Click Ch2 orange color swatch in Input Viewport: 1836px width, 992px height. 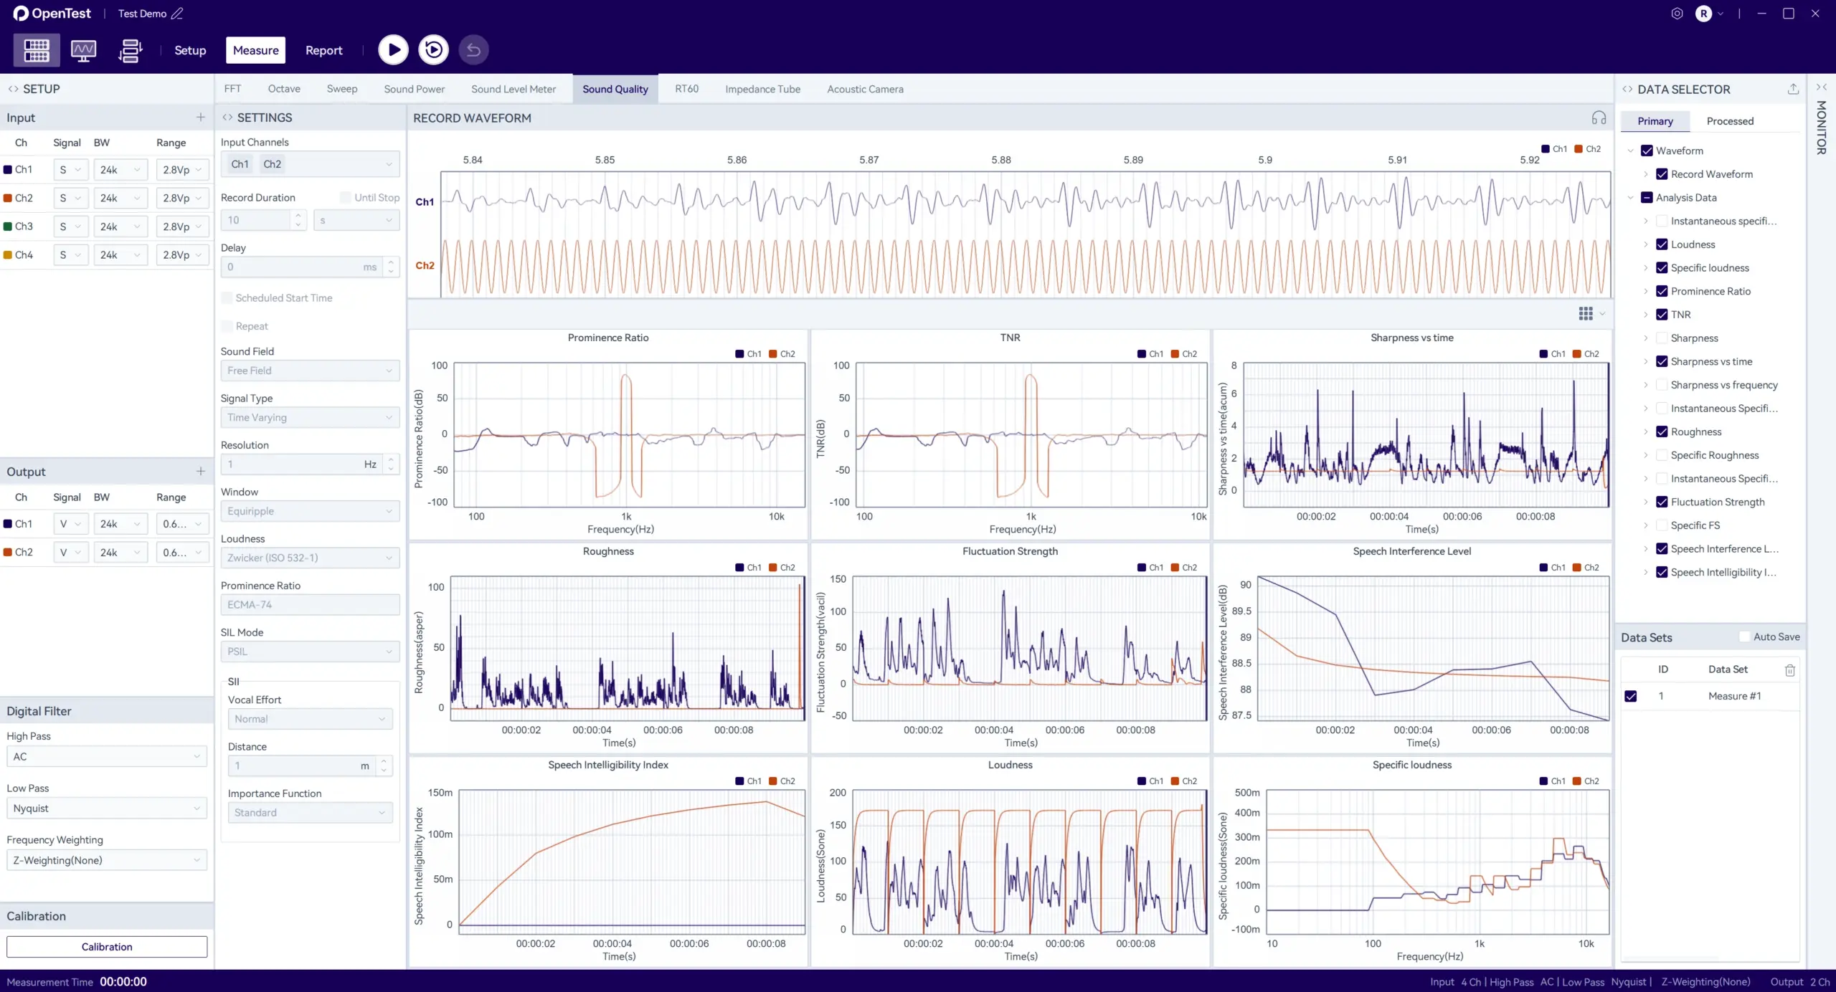click(8, 198)
